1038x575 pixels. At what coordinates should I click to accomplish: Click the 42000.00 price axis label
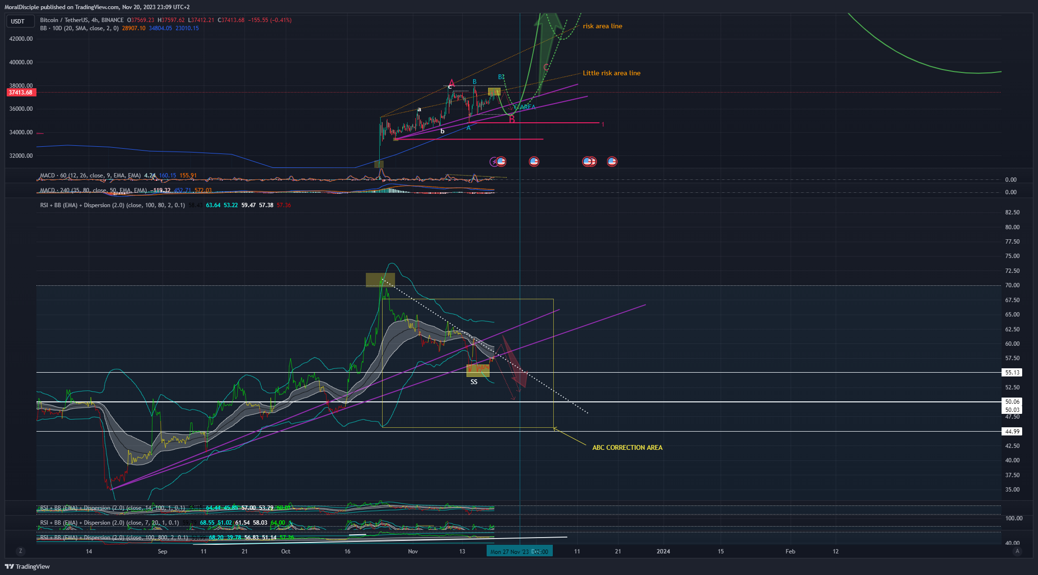(21, 39)
